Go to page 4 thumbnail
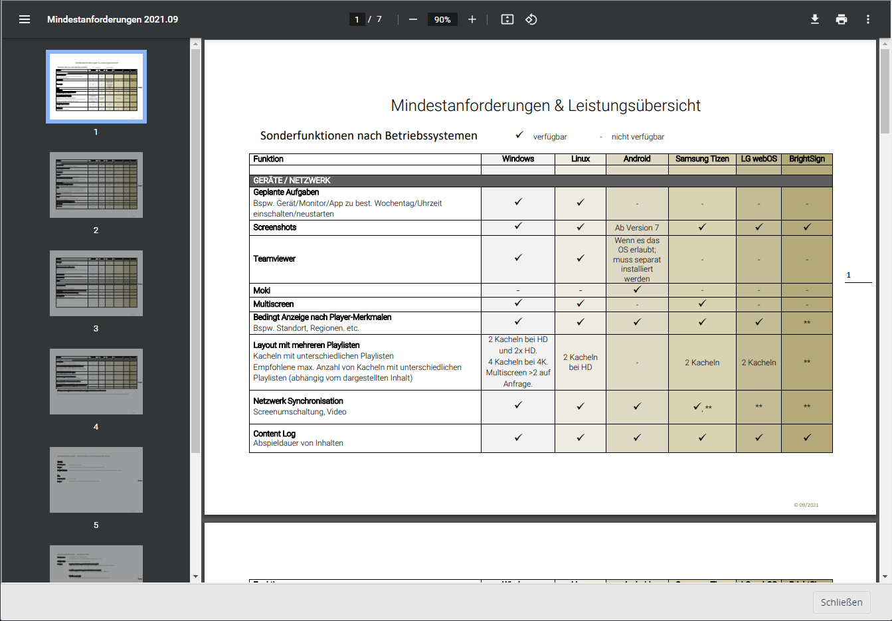Screen dimensions: 892x621 coord(96,381)
